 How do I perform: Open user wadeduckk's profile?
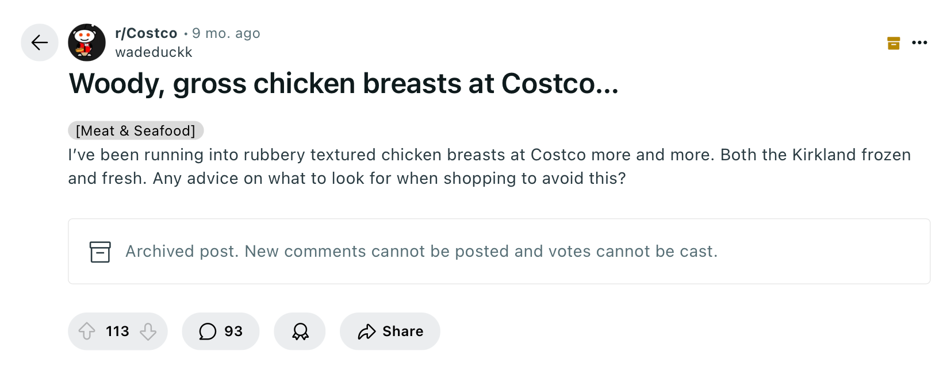click(x=154, y=52)
